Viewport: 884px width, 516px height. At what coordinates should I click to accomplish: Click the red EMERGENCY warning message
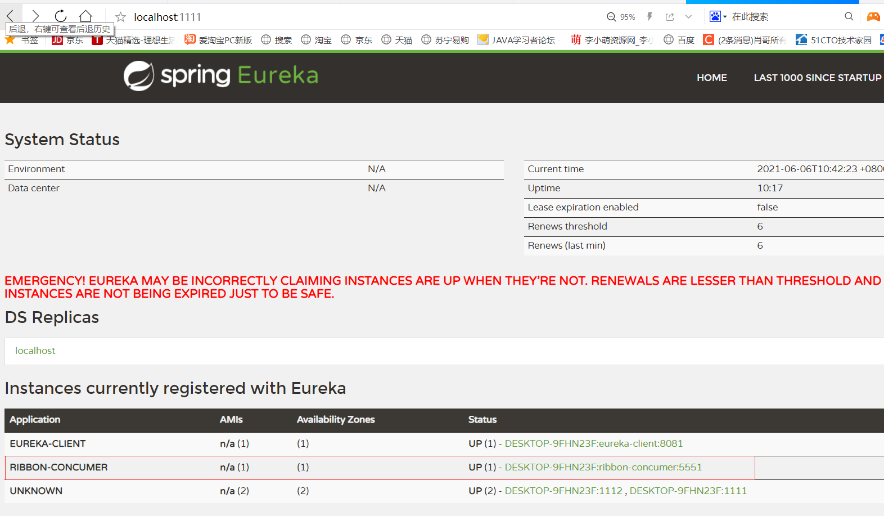pos(443,287)
